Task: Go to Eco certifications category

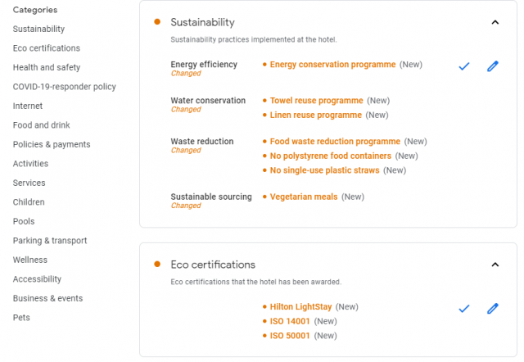Action: coord(47,48)
